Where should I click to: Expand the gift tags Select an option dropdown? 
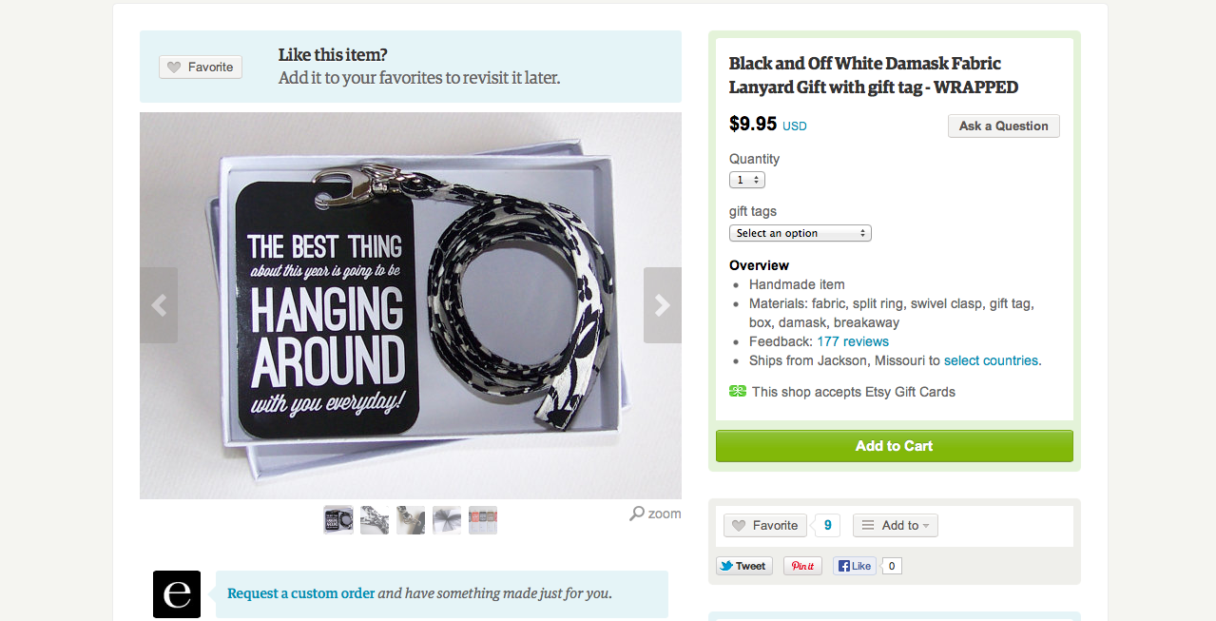pyautogui.click(x=800, y=233)
